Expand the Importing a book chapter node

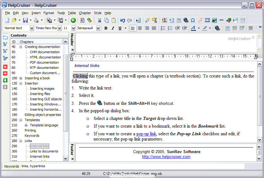tap(21, 78)
